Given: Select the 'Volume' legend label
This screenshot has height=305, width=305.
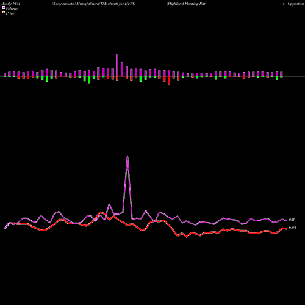Looking at the screenshot, I should [12, 9].
